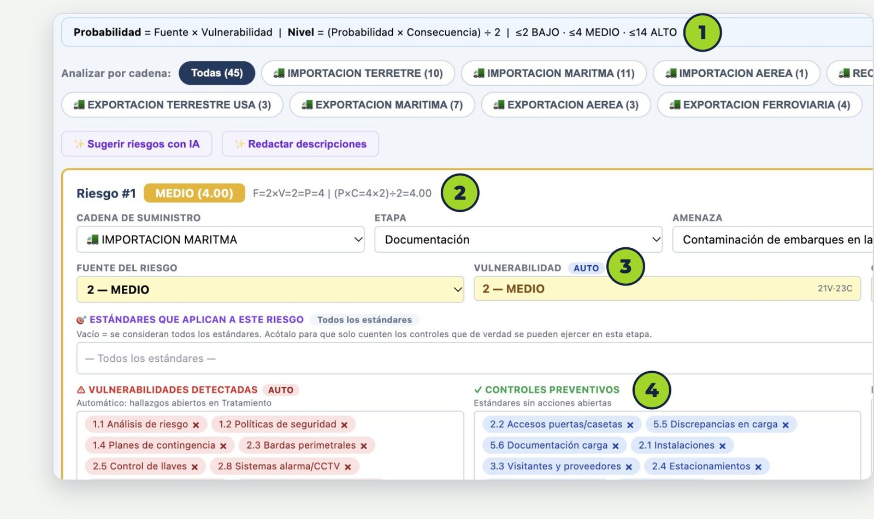Image resolution: width=874 pixels, height=519 pixels.
Task: Filter by EXPORTACION TERRESTRE USA (3)
Action: pyautogui.click(x=172, y=105)
